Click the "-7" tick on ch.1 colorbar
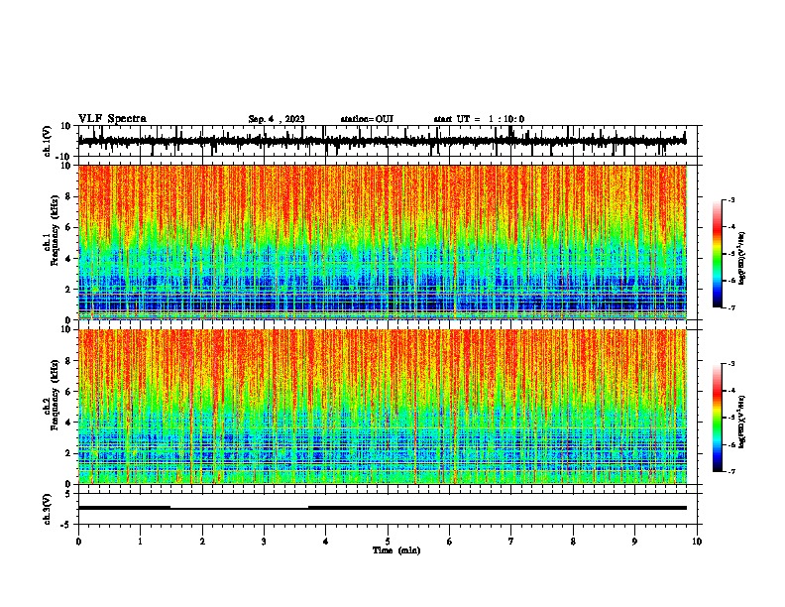Screen dimensions: 785x607 click(731, 307)
